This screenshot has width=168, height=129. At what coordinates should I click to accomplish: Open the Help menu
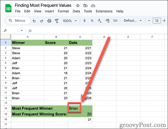tap(120, 11)
